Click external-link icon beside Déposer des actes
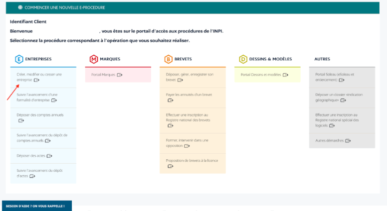387x211 pixels. point(49,156)
